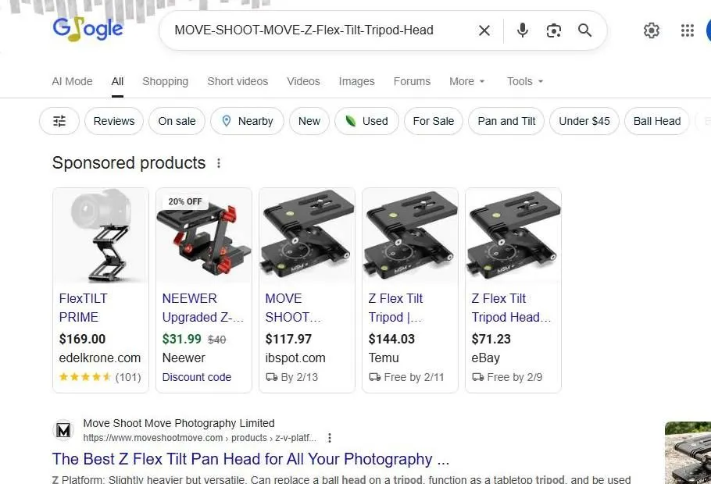Viewport: 711px width, 484px height.
Task: Open Sponsored products three-dot menu
Action: (219, 163)
